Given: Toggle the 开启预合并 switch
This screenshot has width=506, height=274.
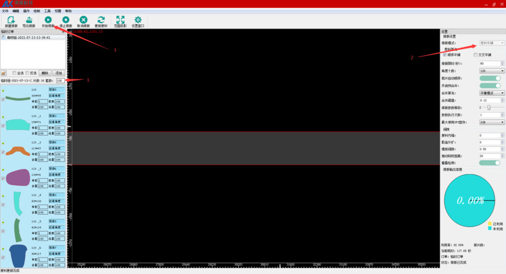Looking at the screenshot, I should tap(490, 86).
